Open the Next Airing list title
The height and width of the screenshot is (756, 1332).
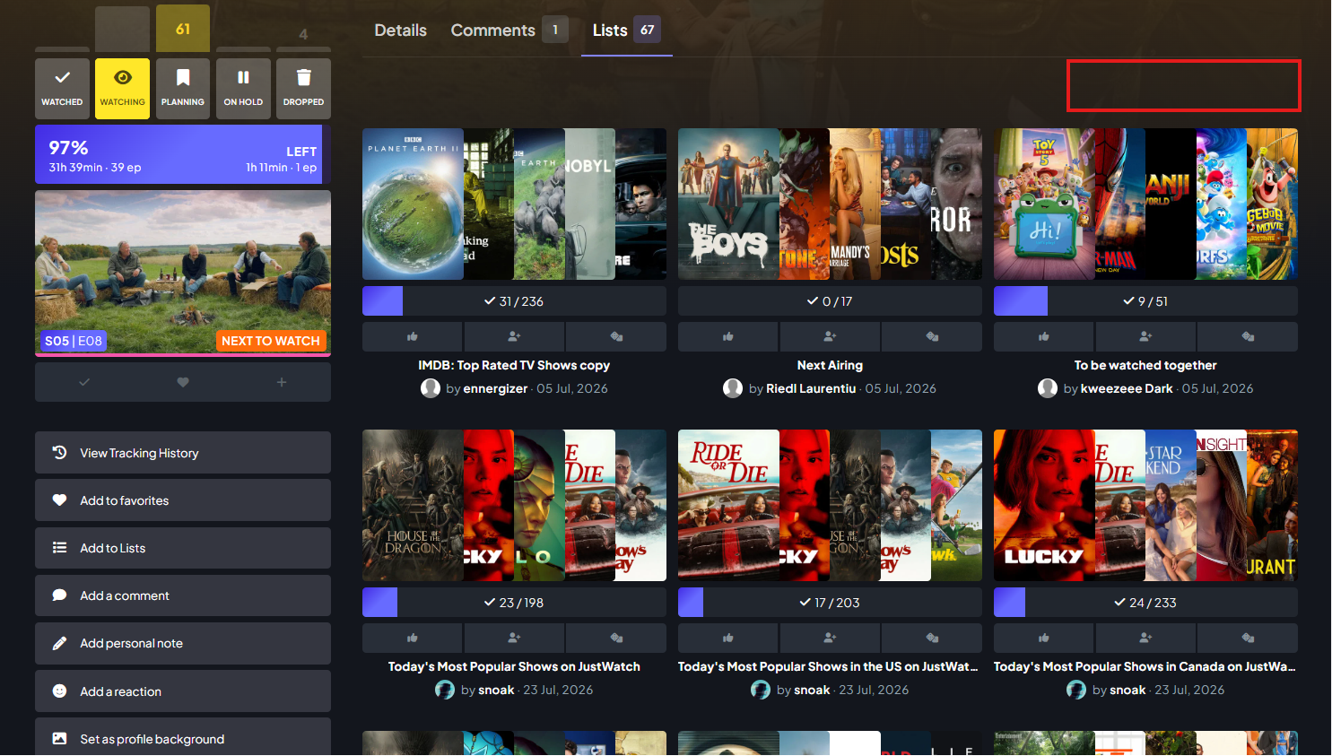click(830, 365)
